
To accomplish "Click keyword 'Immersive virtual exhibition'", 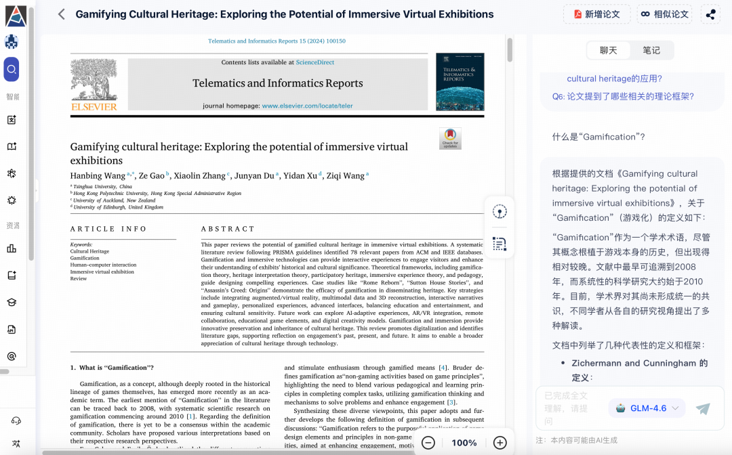I will click(102, 272).
